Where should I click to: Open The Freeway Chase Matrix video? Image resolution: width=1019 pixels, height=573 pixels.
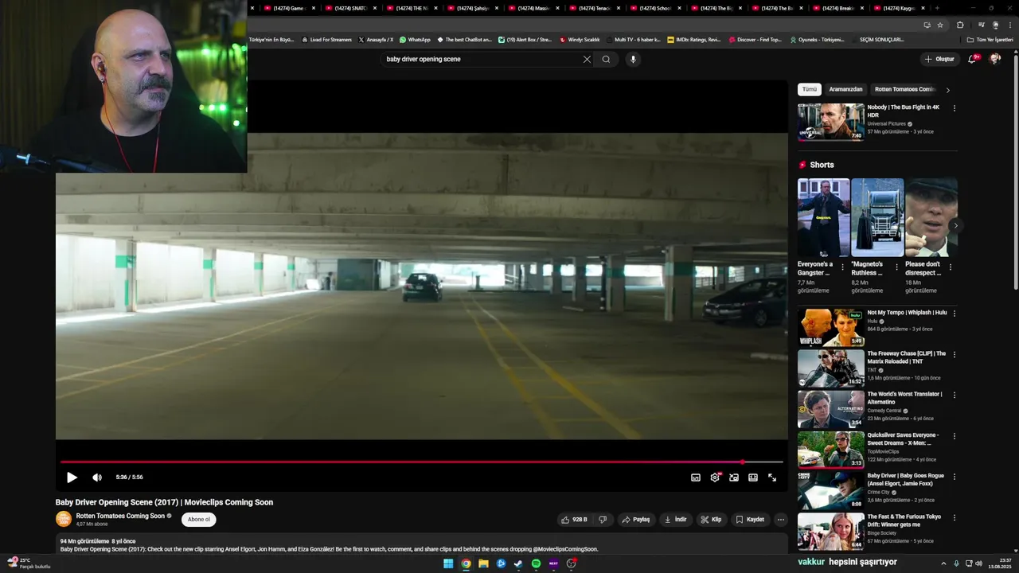tap(831, 368)
